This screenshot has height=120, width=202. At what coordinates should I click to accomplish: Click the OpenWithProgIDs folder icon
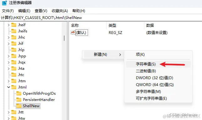coord(19,94)
